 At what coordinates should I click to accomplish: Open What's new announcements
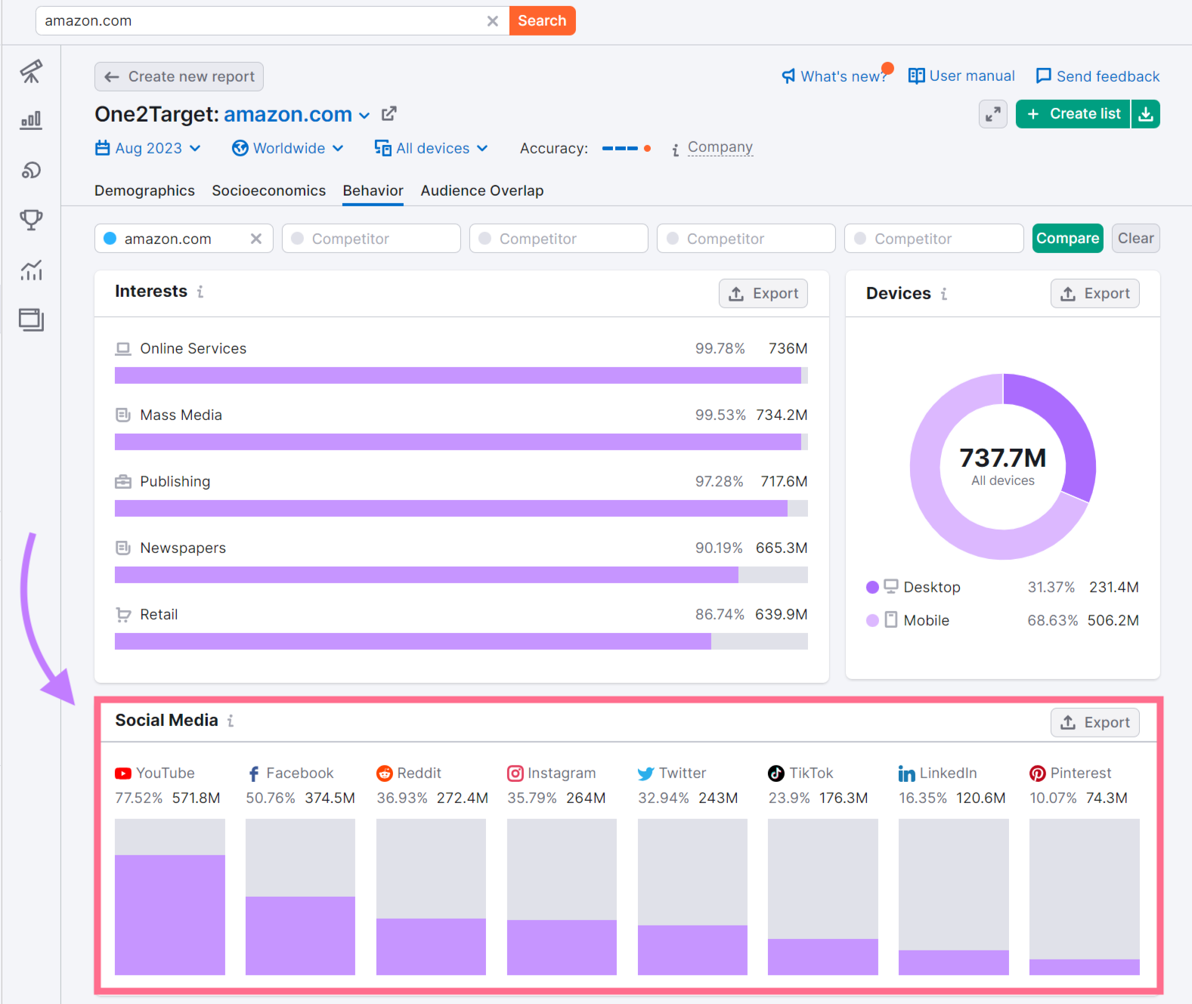click(x=837, y=76)
